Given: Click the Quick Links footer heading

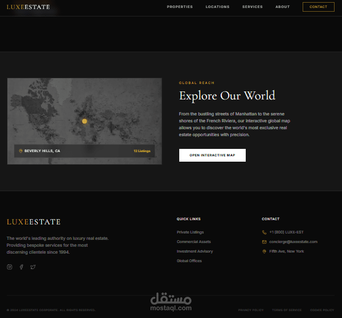Looking at the screenshot, I should (x=189, y=219).
